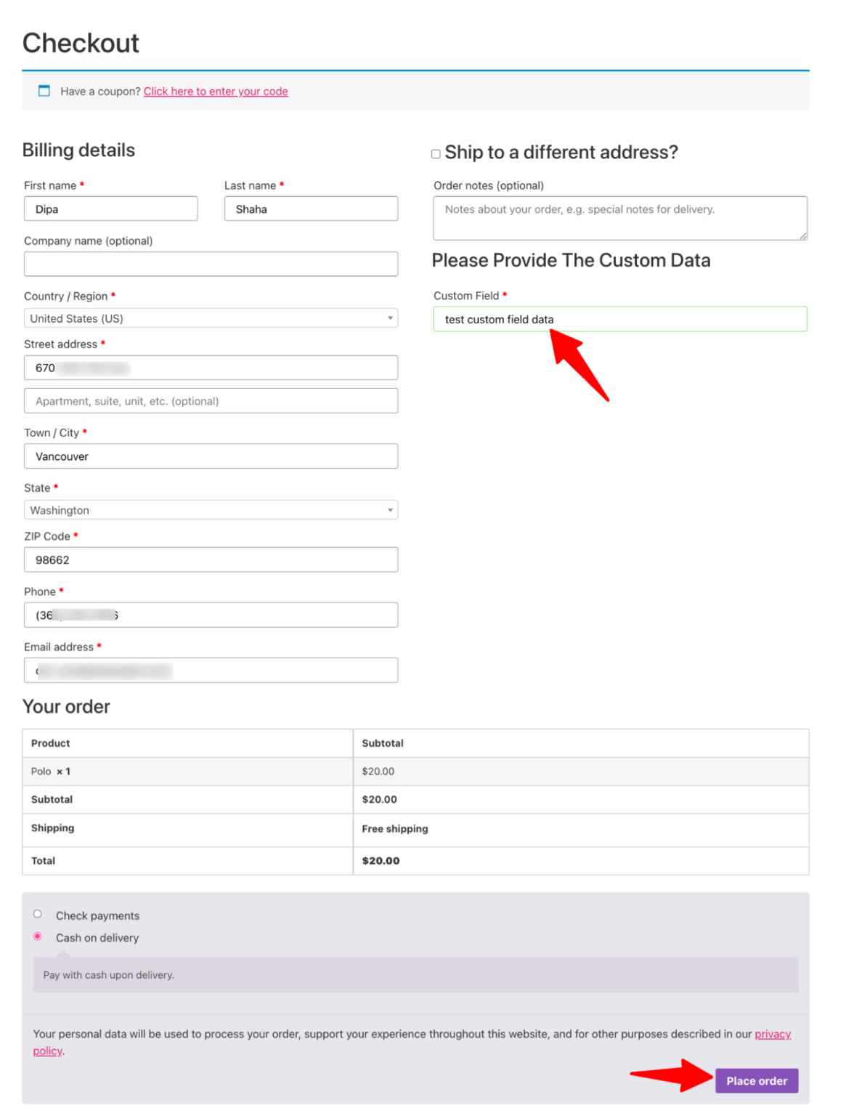This screenshot has height=1116, width=854.
Task: Focus the Phone number field
Action: (x=211, y=614)
